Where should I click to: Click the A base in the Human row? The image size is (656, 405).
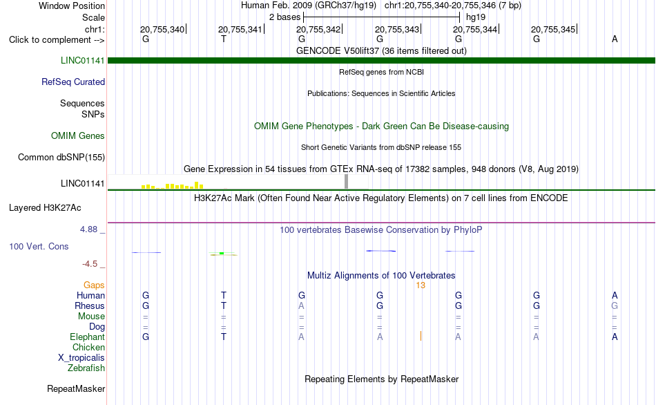[x=615, y=296]
